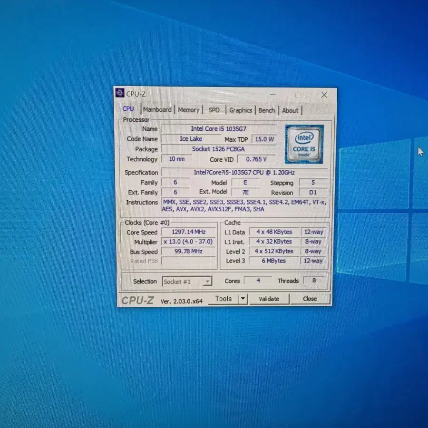
Task: Open the Tools dropdown arrow
Action: point(243,299)
